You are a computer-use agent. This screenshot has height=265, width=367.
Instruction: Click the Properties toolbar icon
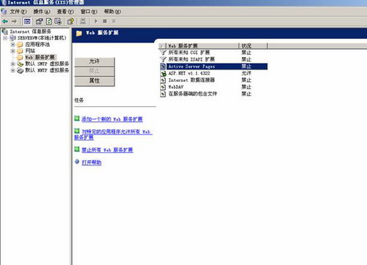pyautogui.click(x=39, y=21)
